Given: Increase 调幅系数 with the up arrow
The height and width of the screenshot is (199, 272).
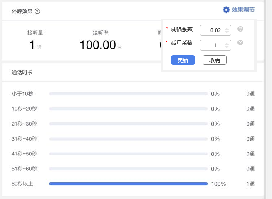Looking at the screenshot, I should pos(227,28).
